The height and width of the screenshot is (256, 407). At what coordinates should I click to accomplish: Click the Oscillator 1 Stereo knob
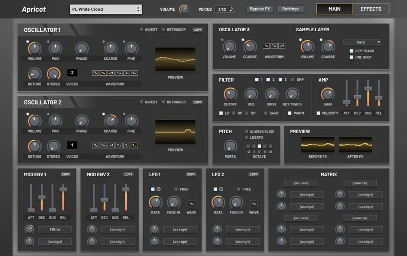[53, 74]
